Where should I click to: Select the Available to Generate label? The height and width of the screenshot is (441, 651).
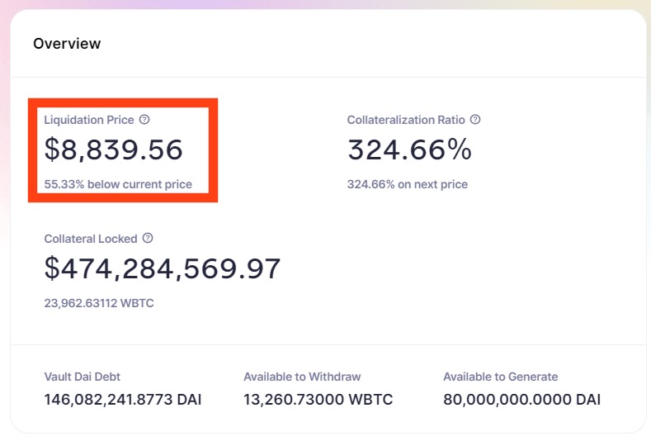point(500,377)
